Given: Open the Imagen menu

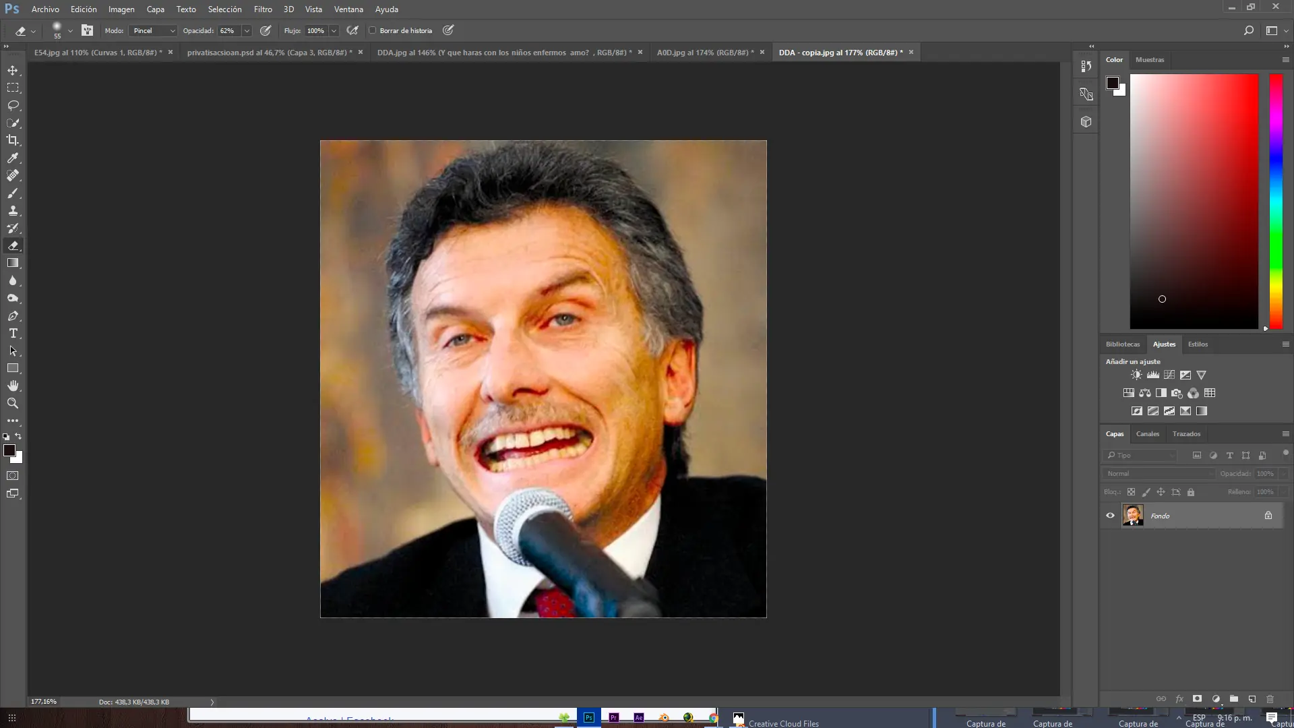Looking at the screenshot, I should [x=121, y=9].
